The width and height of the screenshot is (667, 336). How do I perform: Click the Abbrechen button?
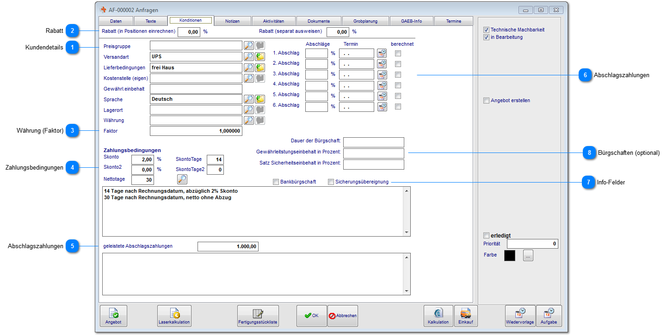[x=343, y=316]
